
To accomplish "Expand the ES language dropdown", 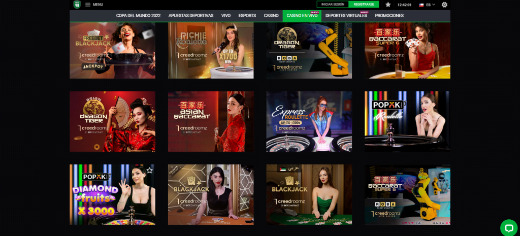I will pos(431,5).
